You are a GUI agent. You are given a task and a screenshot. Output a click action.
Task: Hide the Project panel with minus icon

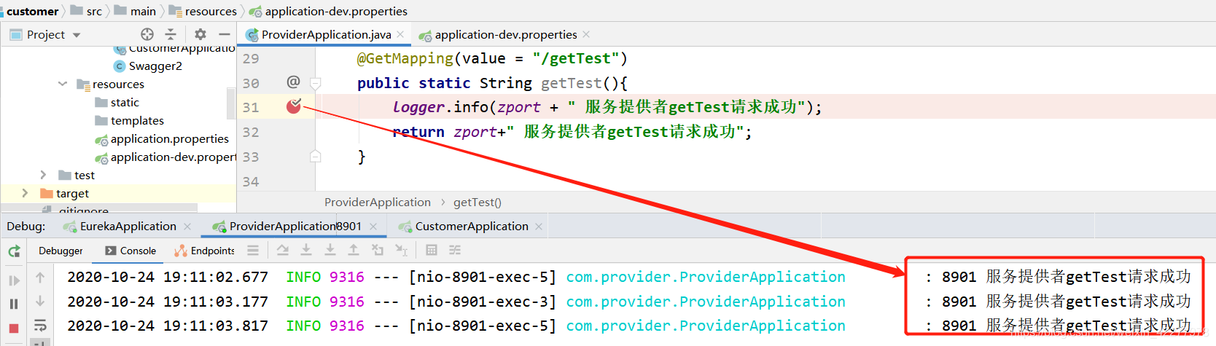click(225, 34)
